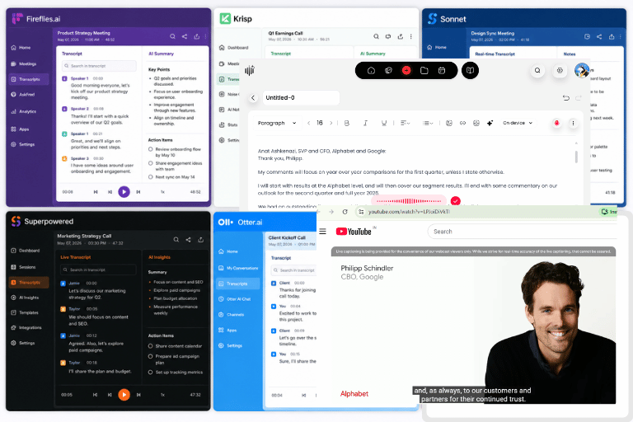This screenshot has width=633, height=422.
Task: Click the editor vertical scrollbar
Action: tap(576, 157)
